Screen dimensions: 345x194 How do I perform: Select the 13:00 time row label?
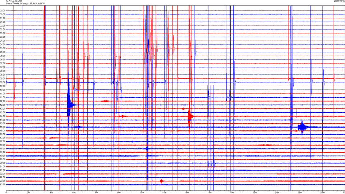3,108
